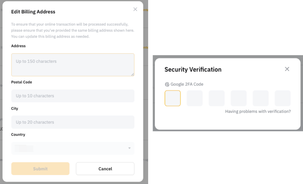Cancel editing the billing address
This screenshot has height=184, width=303.
[x=105, y=169]
